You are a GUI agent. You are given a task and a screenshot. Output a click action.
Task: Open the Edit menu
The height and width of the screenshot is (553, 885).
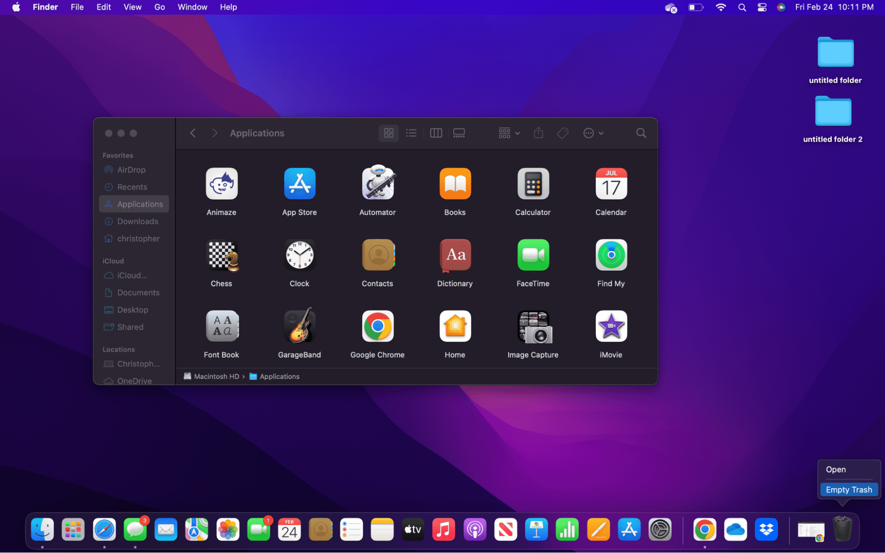click(x=104, y=7)
